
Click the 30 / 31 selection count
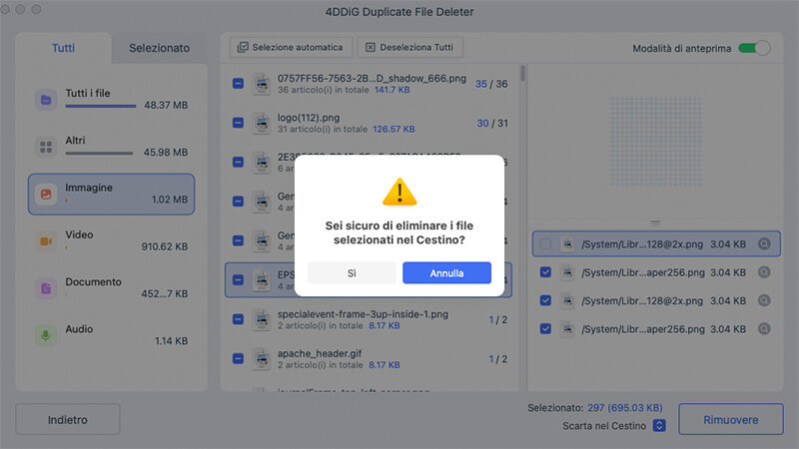click(492, 123)
